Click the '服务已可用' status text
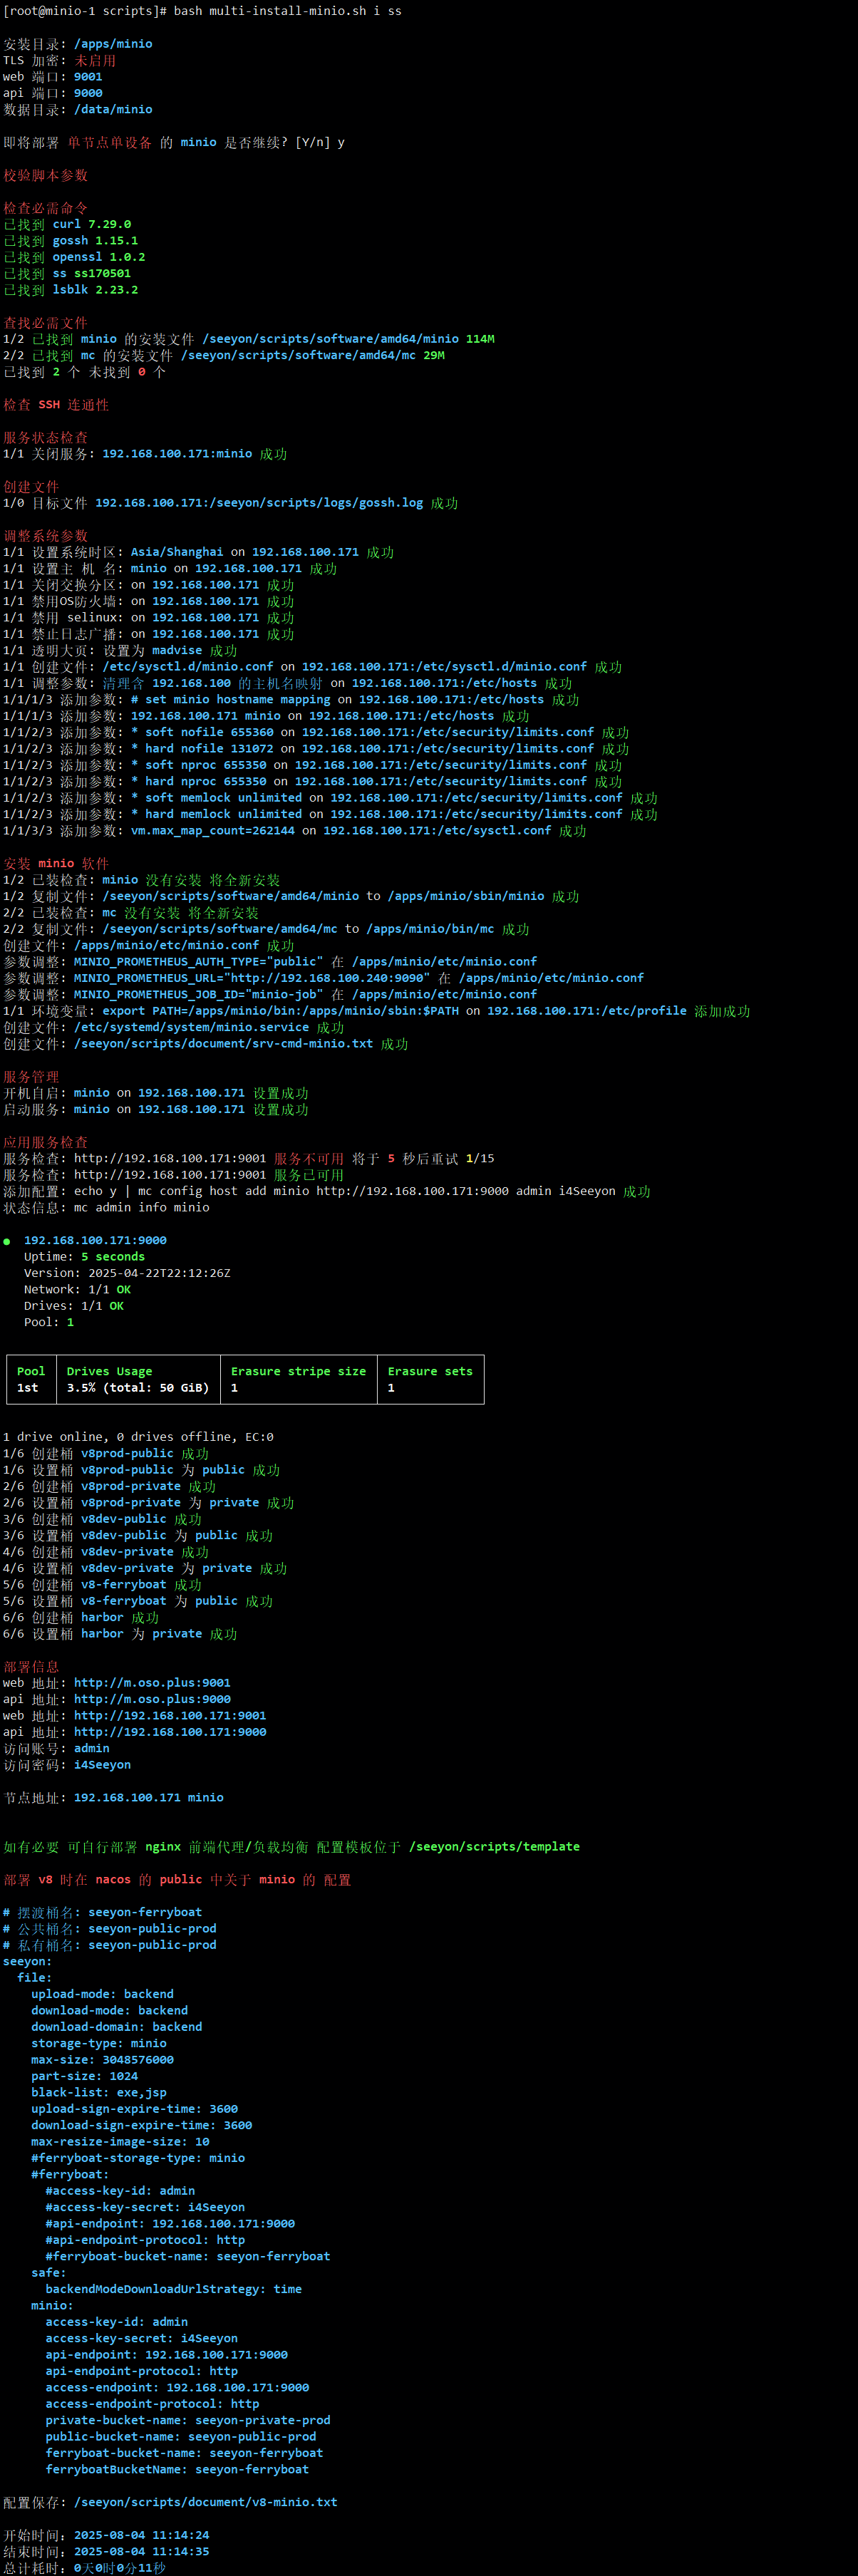 coord(309,1175)
